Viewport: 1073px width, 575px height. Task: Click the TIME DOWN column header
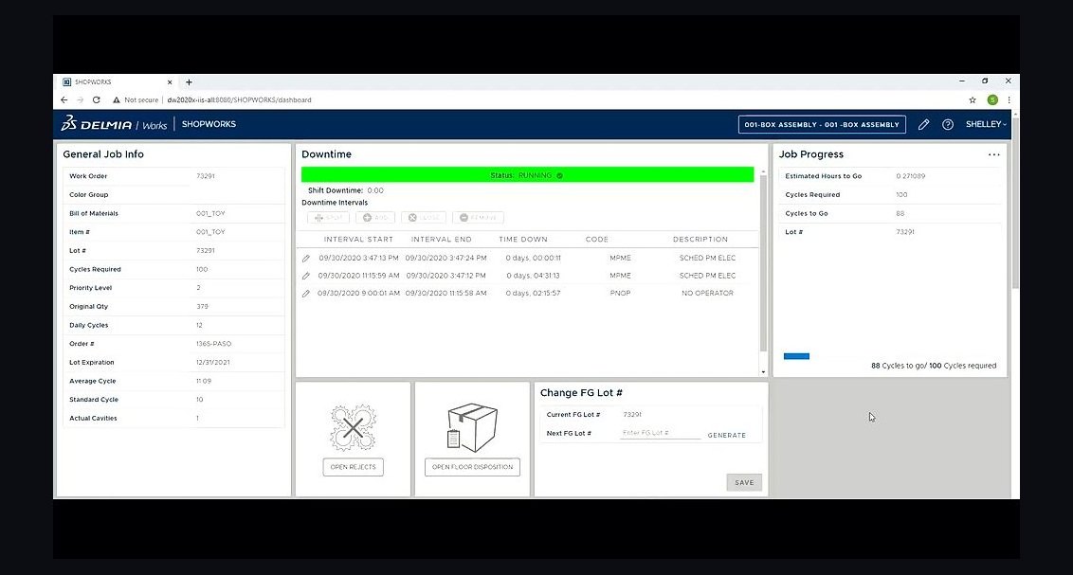pos(523,240)
